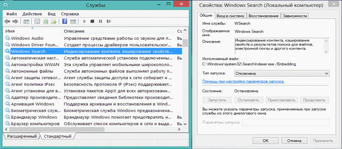This screenshot has width=342, height=149.
Task: Click the horizontal scrollbar right arrow in Службы
Action: (x=179, y=129)
